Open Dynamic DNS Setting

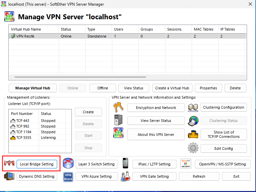pos(37,176)
